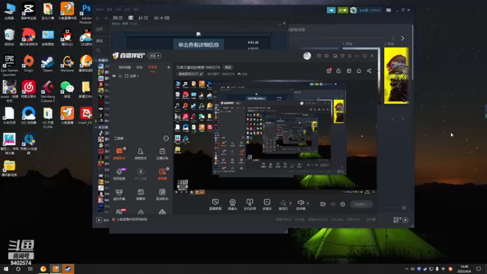Screen dimensions: 487x274
Task: Click the Steam window vertical scrollbar
Action: tap(413, 53)
